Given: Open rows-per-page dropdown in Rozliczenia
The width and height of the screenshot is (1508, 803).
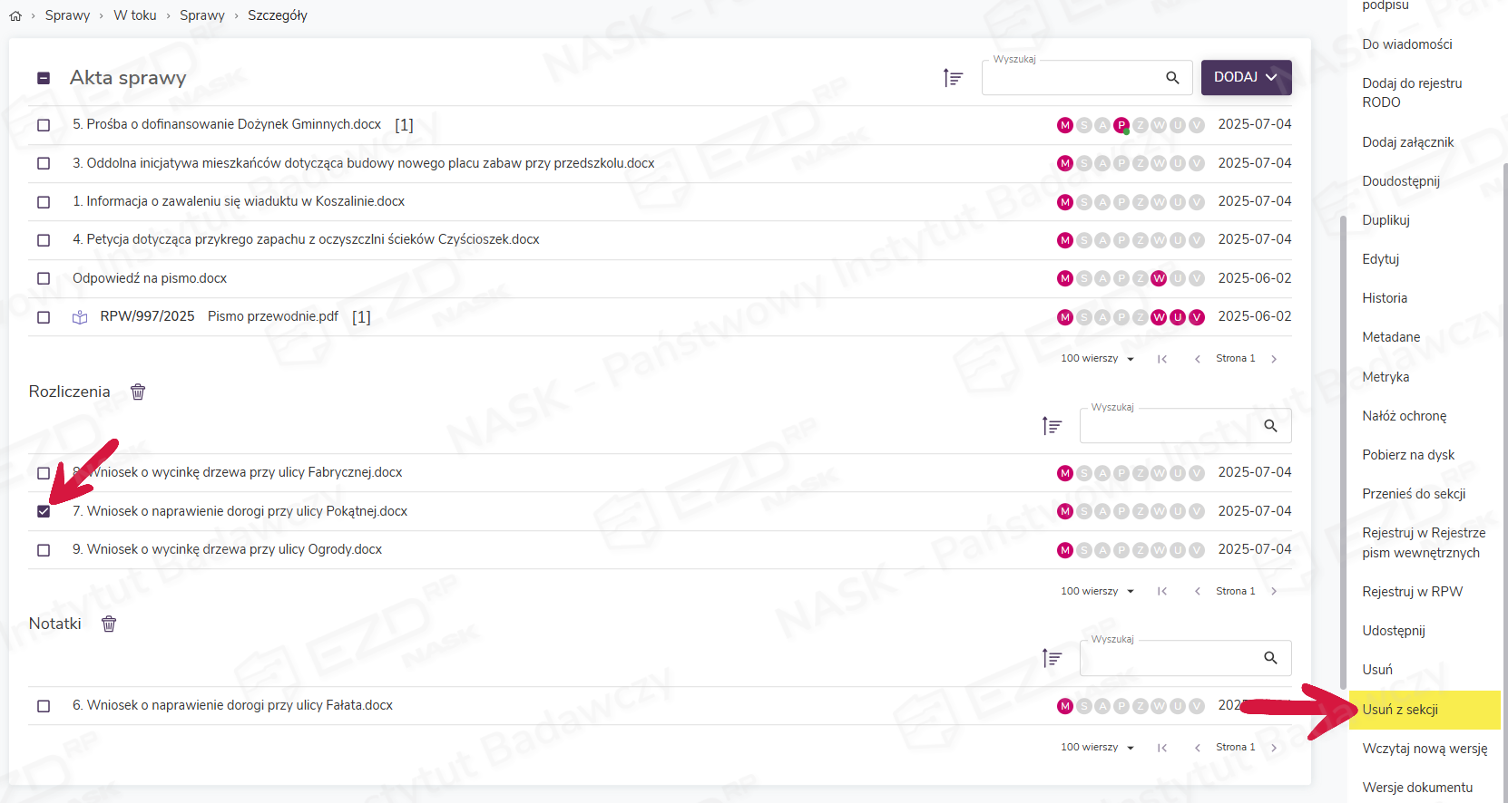Looking at the screenshot, I should pos(1098,591).
